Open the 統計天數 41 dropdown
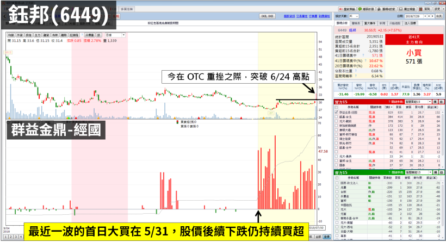 [354, 16]
